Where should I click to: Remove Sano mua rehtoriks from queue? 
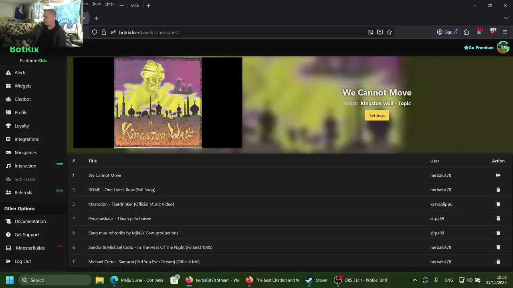coord(498,233)
